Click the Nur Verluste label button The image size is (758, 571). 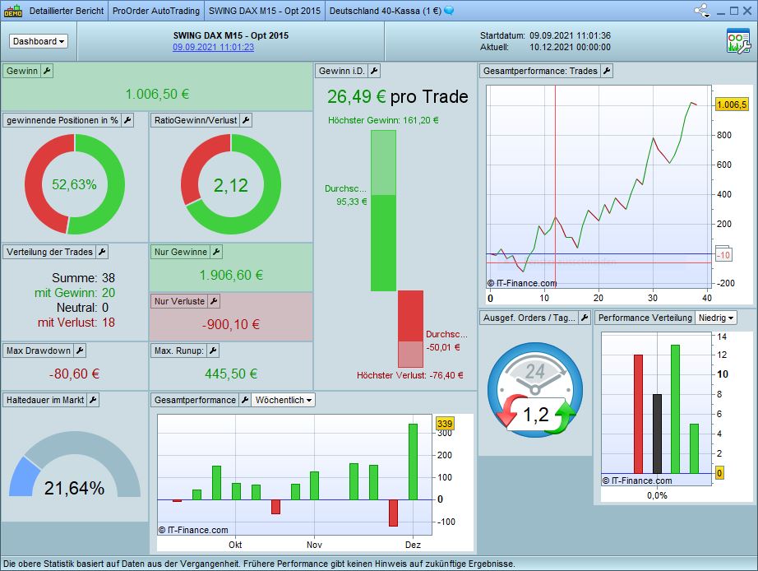179,301
